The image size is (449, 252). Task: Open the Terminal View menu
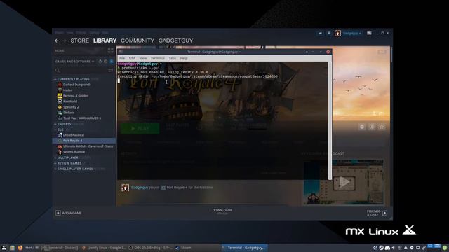pyautogui.click(x=143, y=58)
